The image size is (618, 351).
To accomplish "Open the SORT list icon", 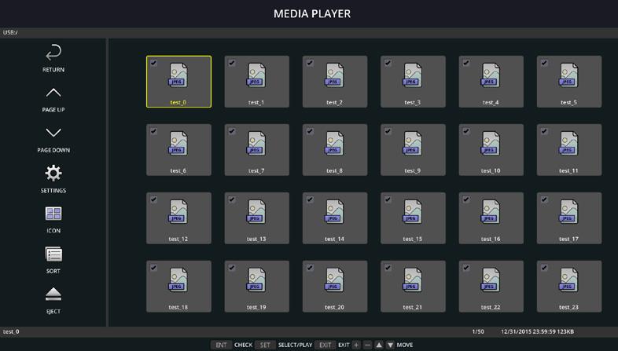I will coord(53,254).
